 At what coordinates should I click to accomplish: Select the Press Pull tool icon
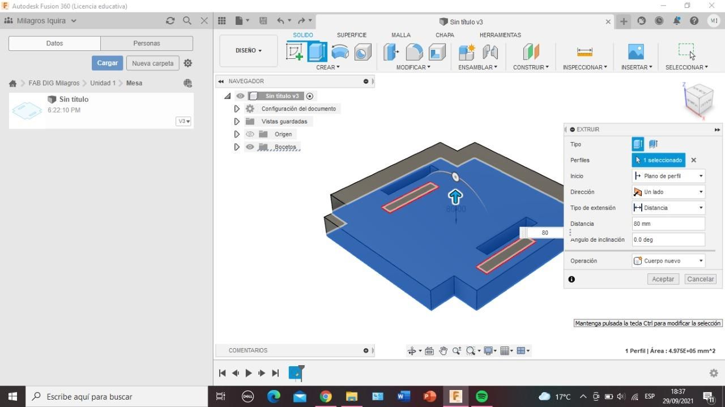tap(391, 52)
